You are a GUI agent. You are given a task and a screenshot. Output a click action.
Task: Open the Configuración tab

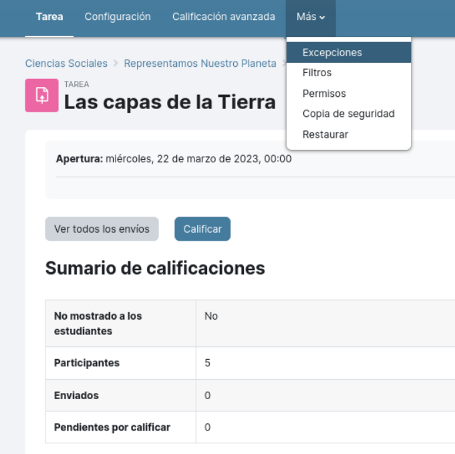pyautogui.click(x=118, y=17)
